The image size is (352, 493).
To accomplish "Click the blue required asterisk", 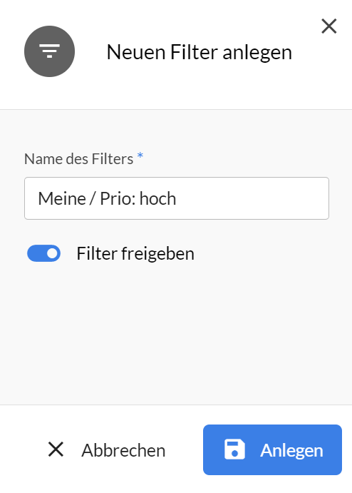I will point(140,156).
